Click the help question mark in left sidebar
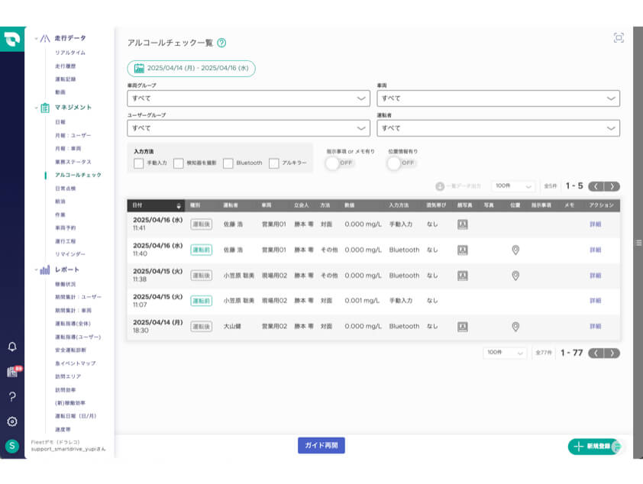 pos(12,396)
